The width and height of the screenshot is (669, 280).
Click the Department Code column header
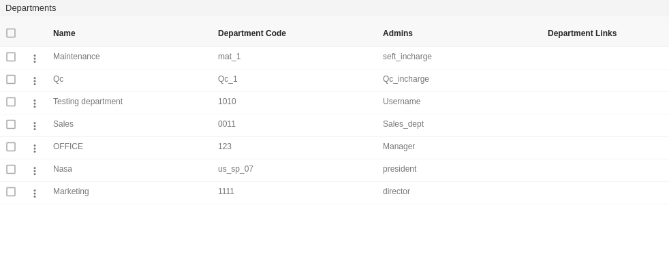252,33
